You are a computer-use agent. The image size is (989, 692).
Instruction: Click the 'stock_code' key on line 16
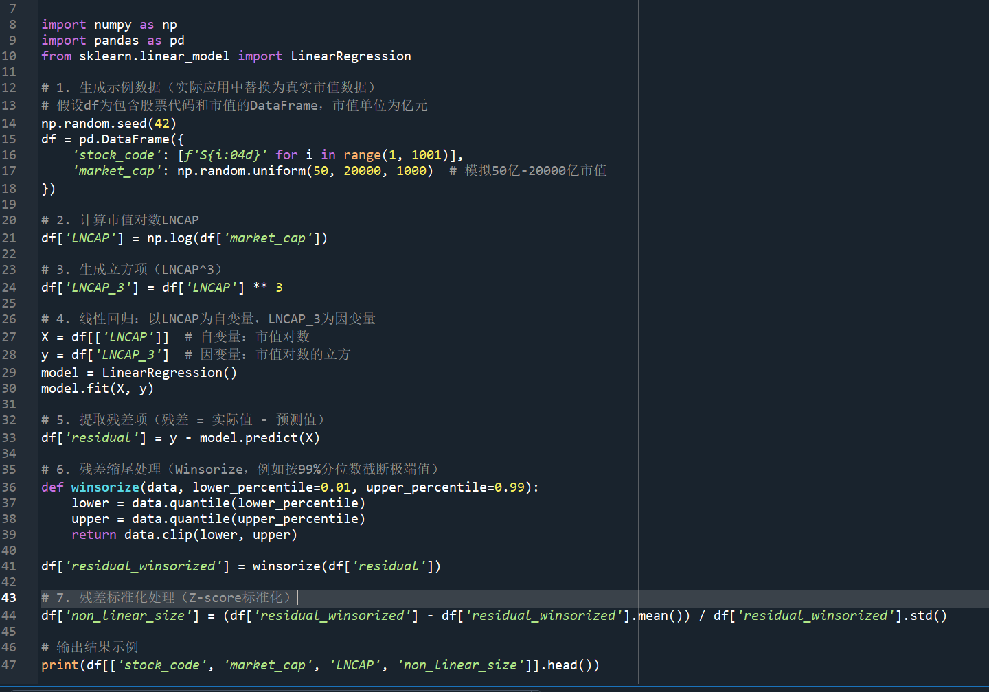click(x=117, y=155)
